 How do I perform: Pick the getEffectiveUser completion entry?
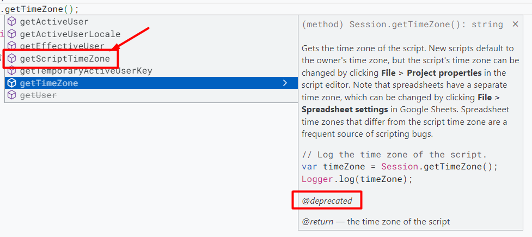pos(62,46)
